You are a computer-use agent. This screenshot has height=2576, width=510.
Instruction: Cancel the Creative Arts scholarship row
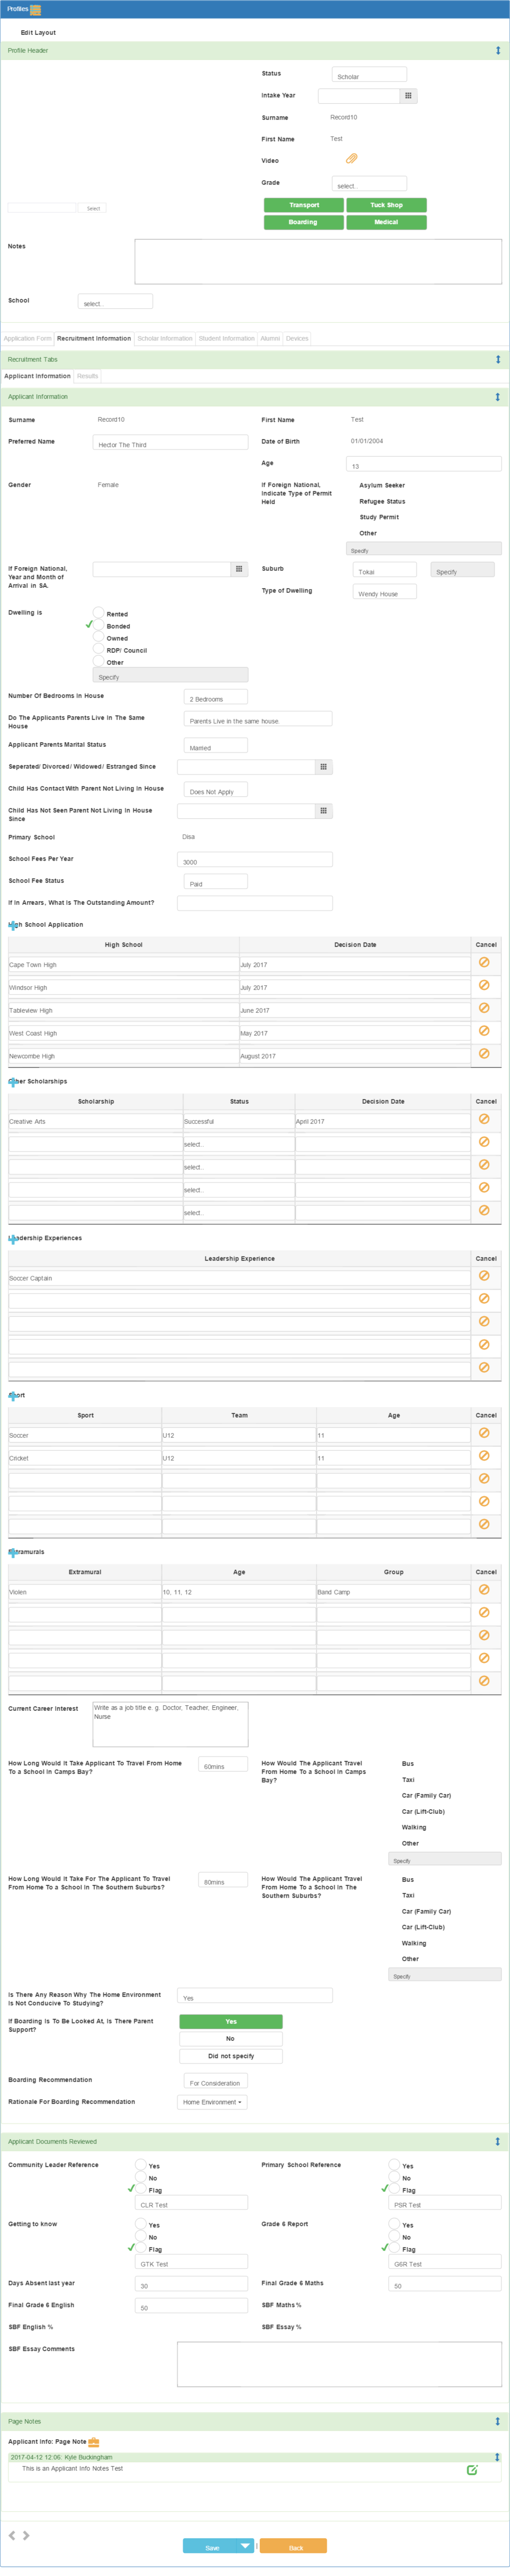(484, 1119)
